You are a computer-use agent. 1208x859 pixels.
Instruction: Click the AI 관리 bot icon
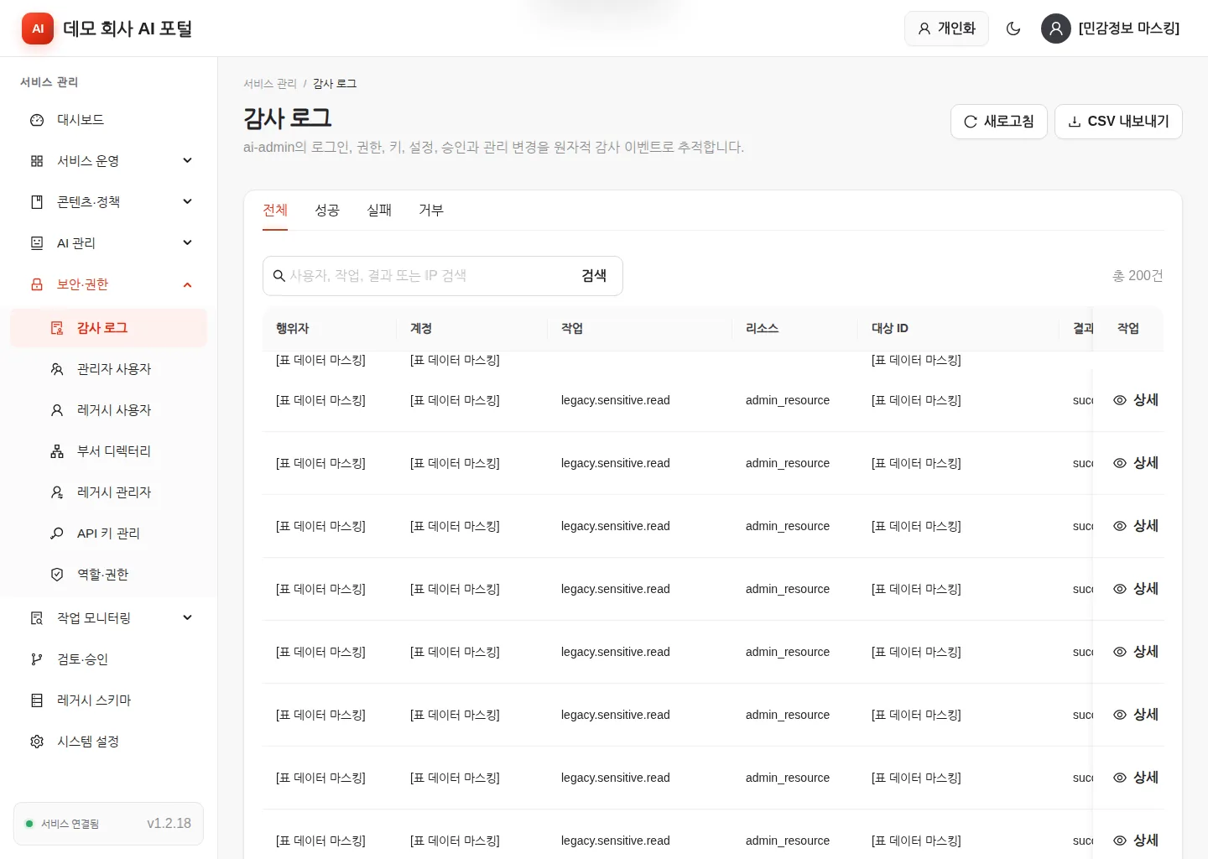[37, 243]
